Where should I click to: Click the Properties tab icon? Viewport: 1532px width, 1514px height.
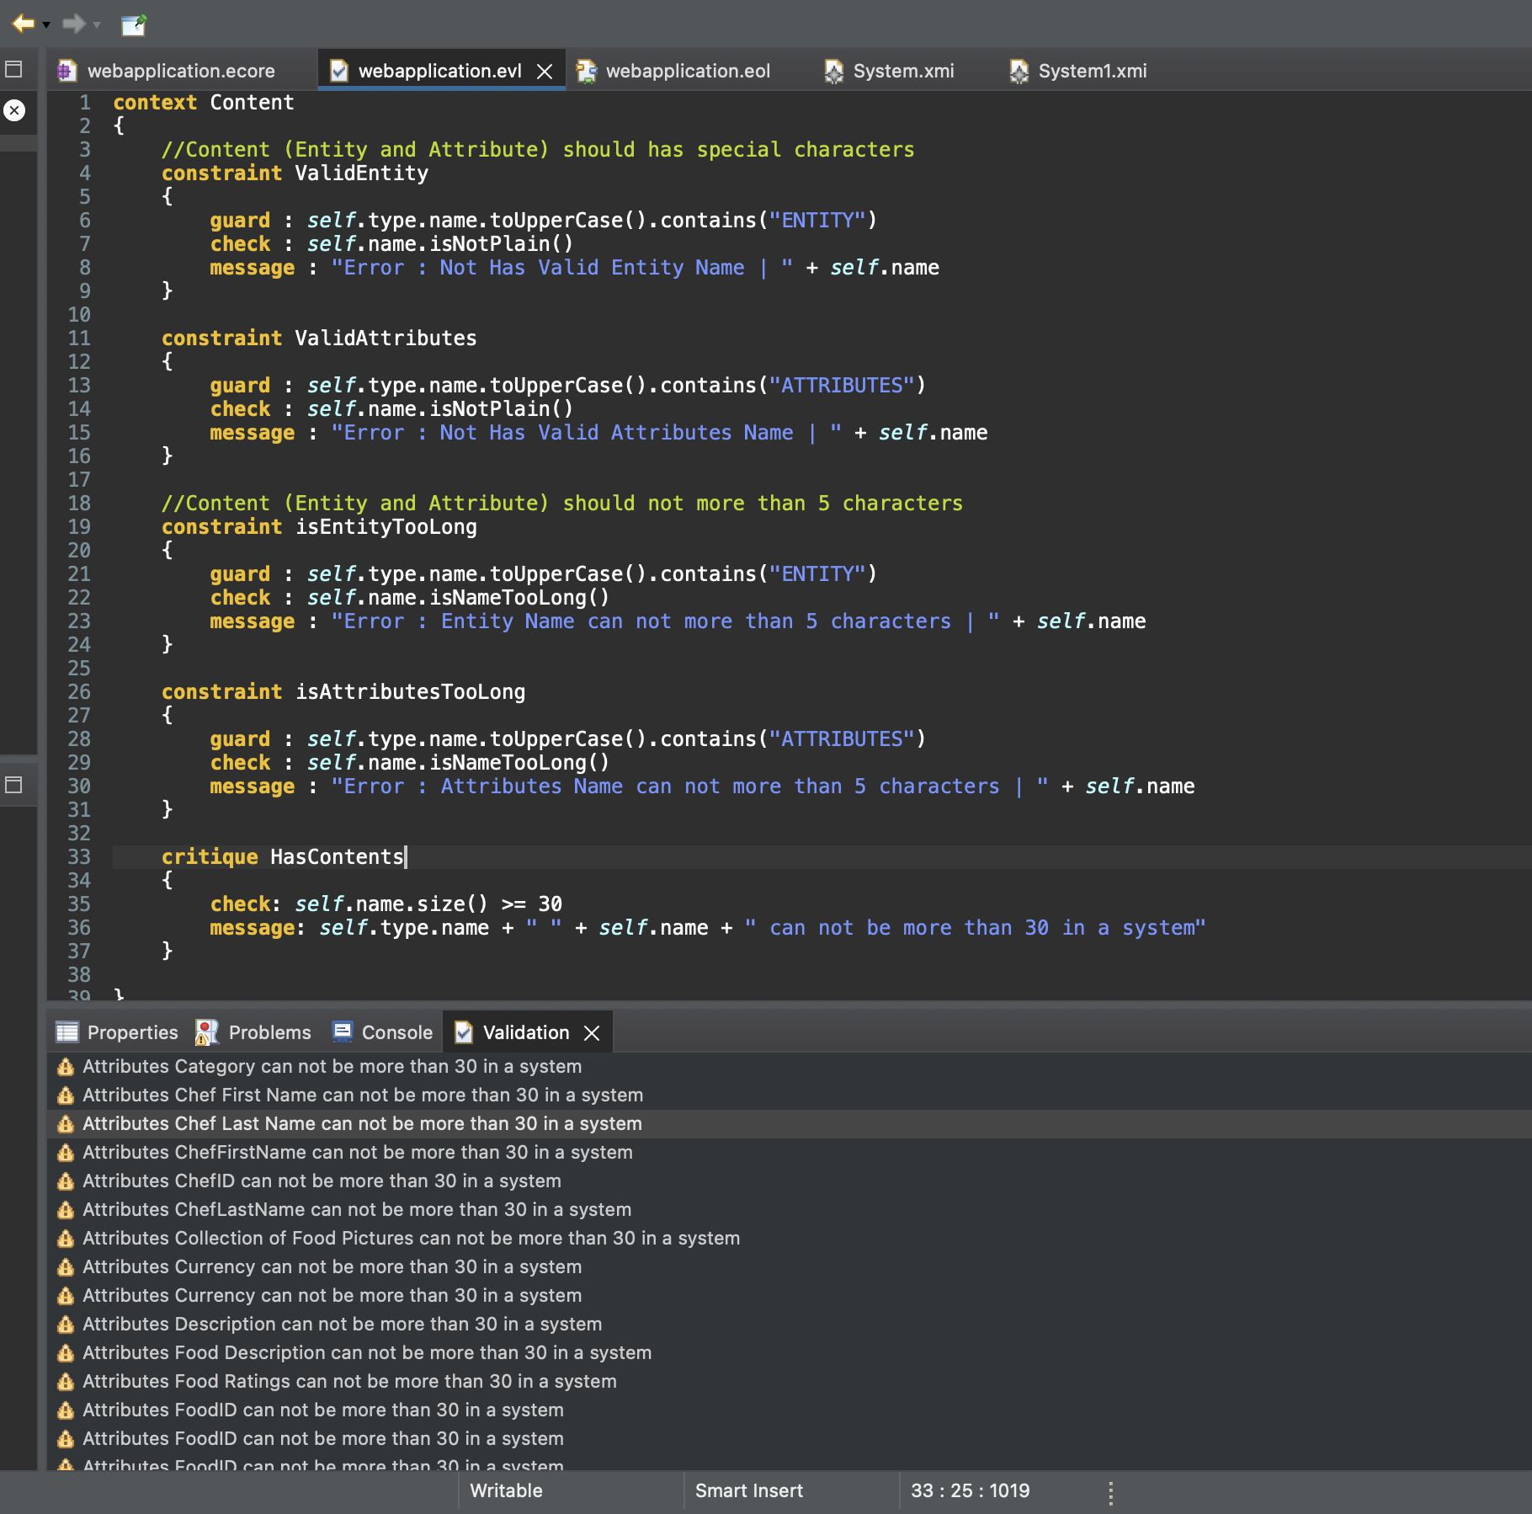coord(67,1032)
